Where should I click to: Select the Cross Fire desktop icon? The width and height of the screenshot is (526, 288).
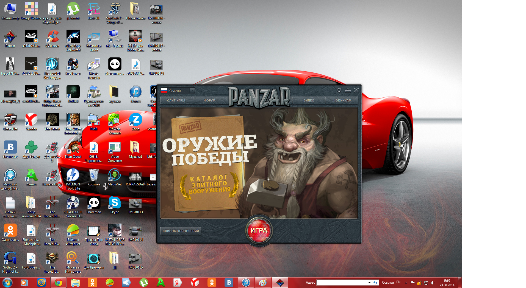coord(10,122)
